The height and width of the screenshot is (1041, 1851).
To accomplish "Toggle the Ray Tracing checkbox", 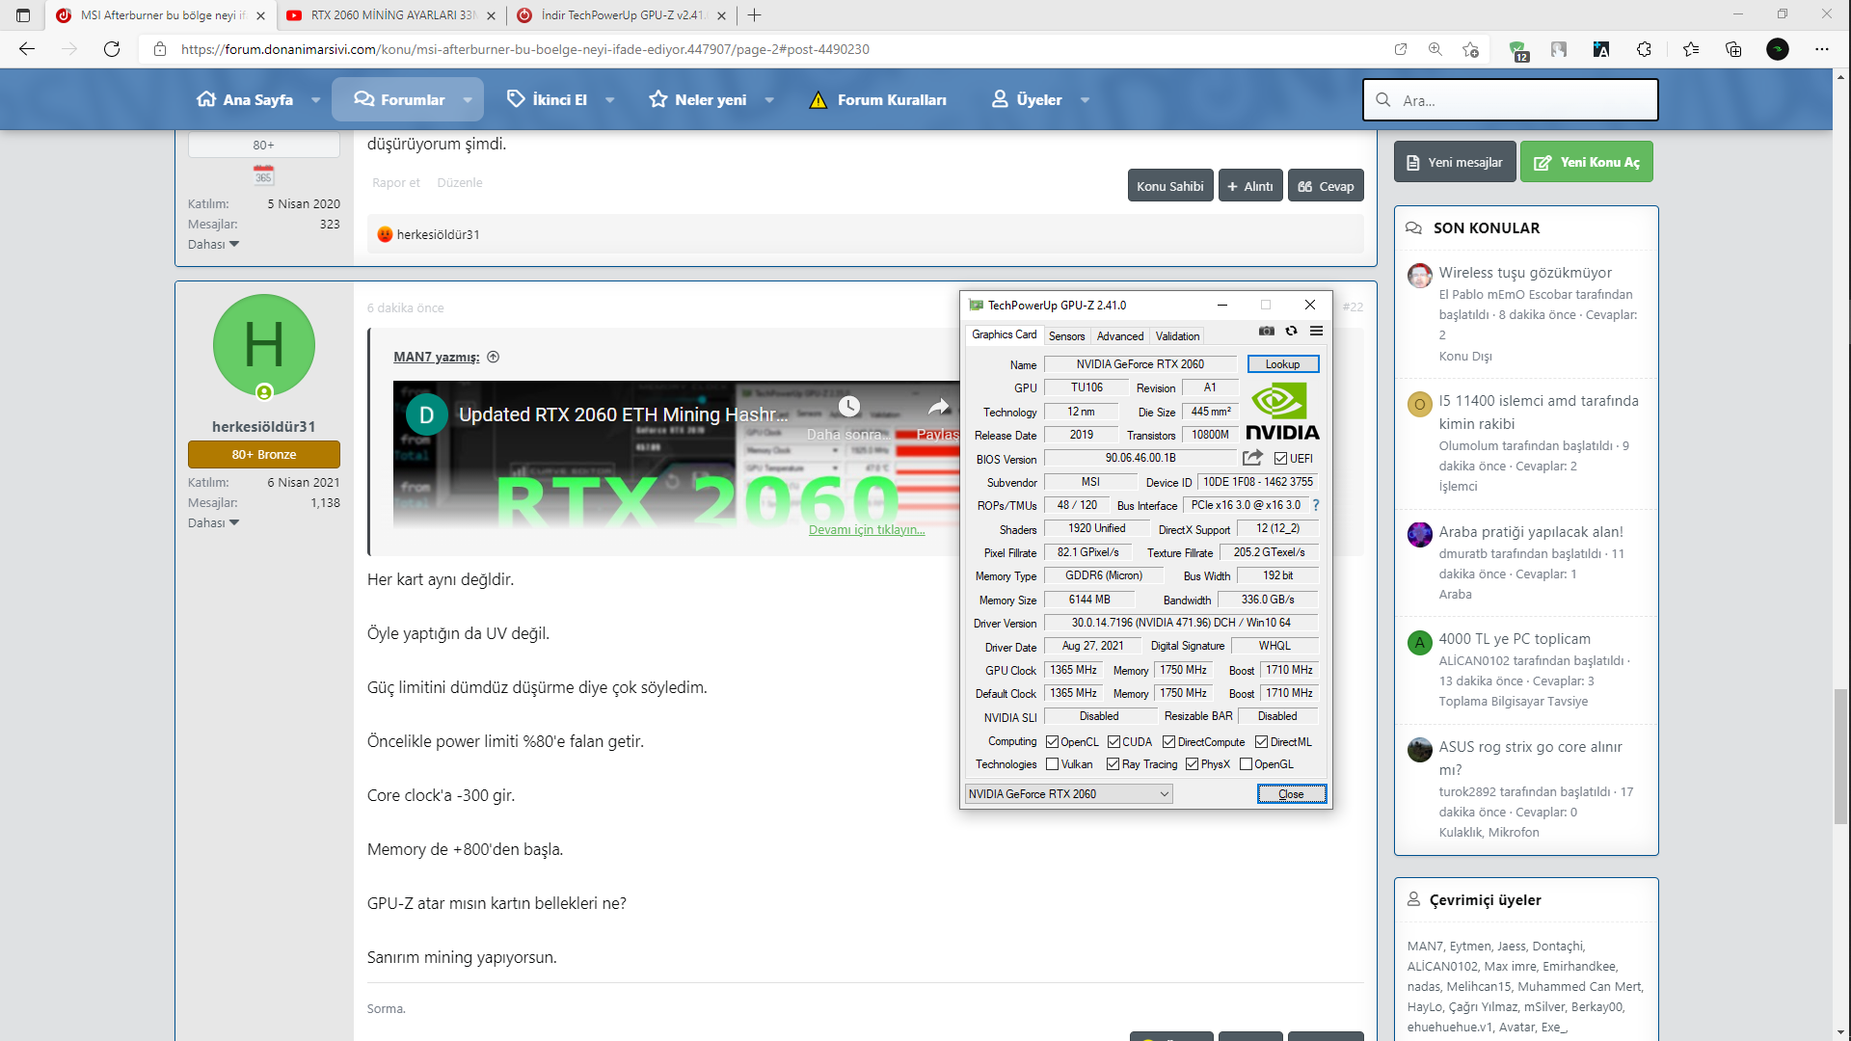I will tap(1113, 764).
